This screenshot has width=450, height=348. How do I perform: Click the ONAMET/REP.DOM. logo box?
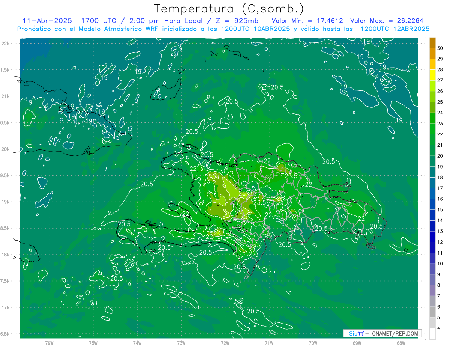click(x=382, y=333)
